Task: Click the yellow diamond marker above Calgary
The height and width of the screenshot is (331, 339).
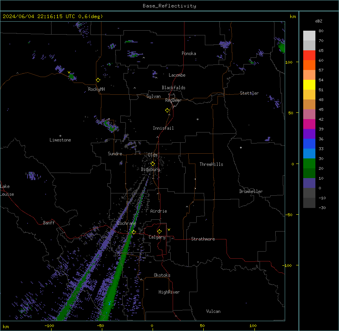Action: click(x=159, y=232)
